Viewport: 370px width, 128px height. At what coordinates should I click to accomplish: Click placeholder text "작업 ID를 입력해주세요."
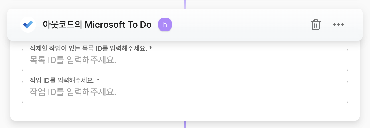coord(73,92)
